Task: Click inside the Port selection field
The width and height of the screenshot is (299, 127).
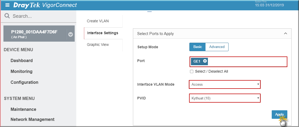Action: point(238,62)
